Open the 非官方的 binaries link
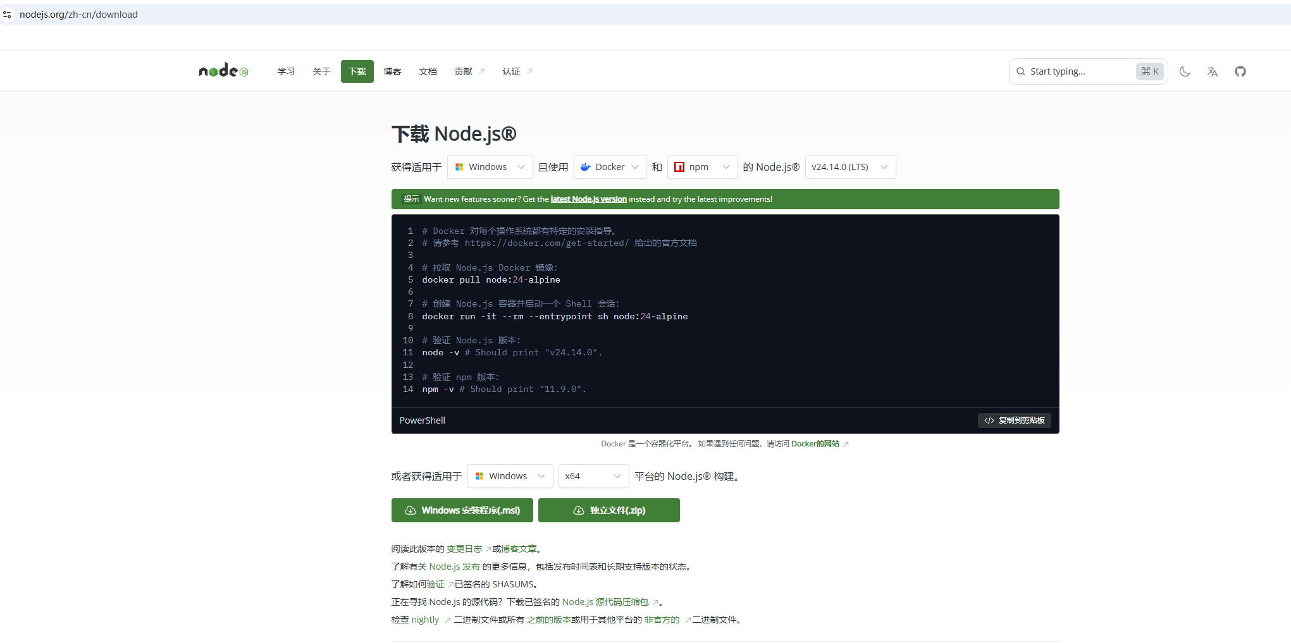 coord(662,620)
